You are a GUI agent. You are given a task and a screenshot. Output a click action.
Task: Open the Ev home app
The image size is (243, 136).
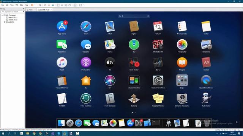tap(86, 80)
